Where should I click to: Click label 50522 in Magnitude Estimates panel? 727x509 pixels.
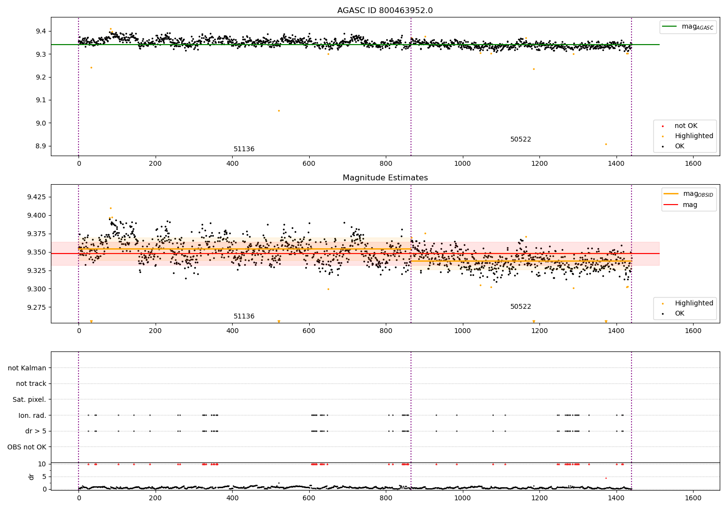point(521,307)
